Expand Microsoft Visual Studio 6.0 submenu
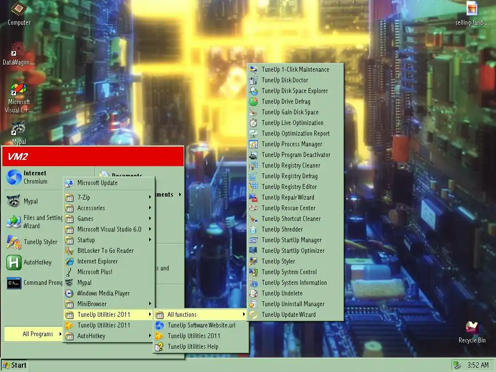This screenshot has width=496, height=372. click(109, 229)
